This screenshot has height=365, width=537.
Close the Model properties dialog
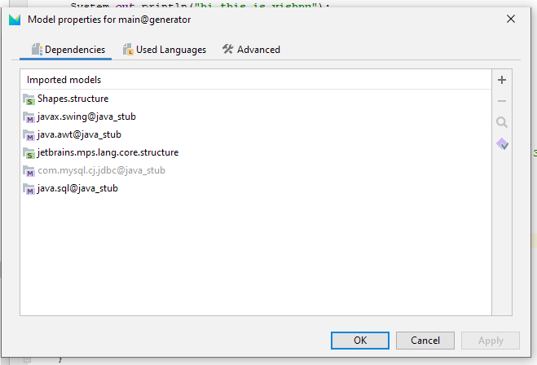(x=510, y=19)
